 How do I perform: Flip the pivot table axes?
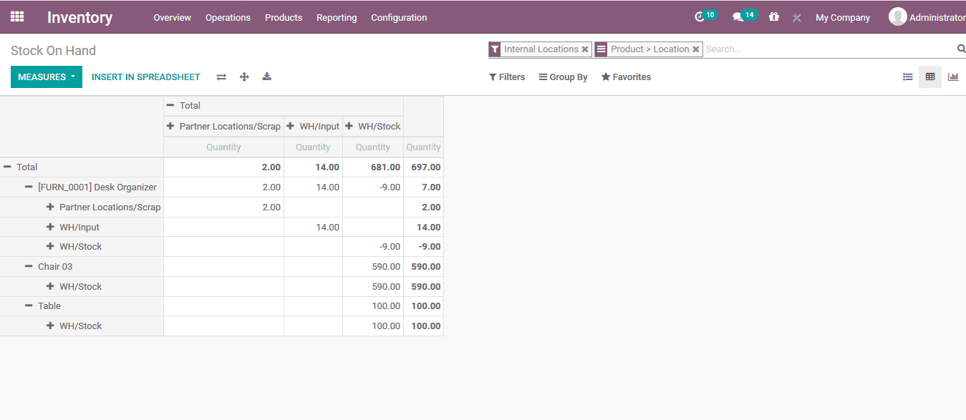[221, 77]
